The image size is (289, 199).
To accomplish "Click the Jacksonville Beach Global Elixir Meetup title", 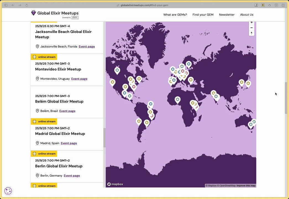I will coord(63,34).
